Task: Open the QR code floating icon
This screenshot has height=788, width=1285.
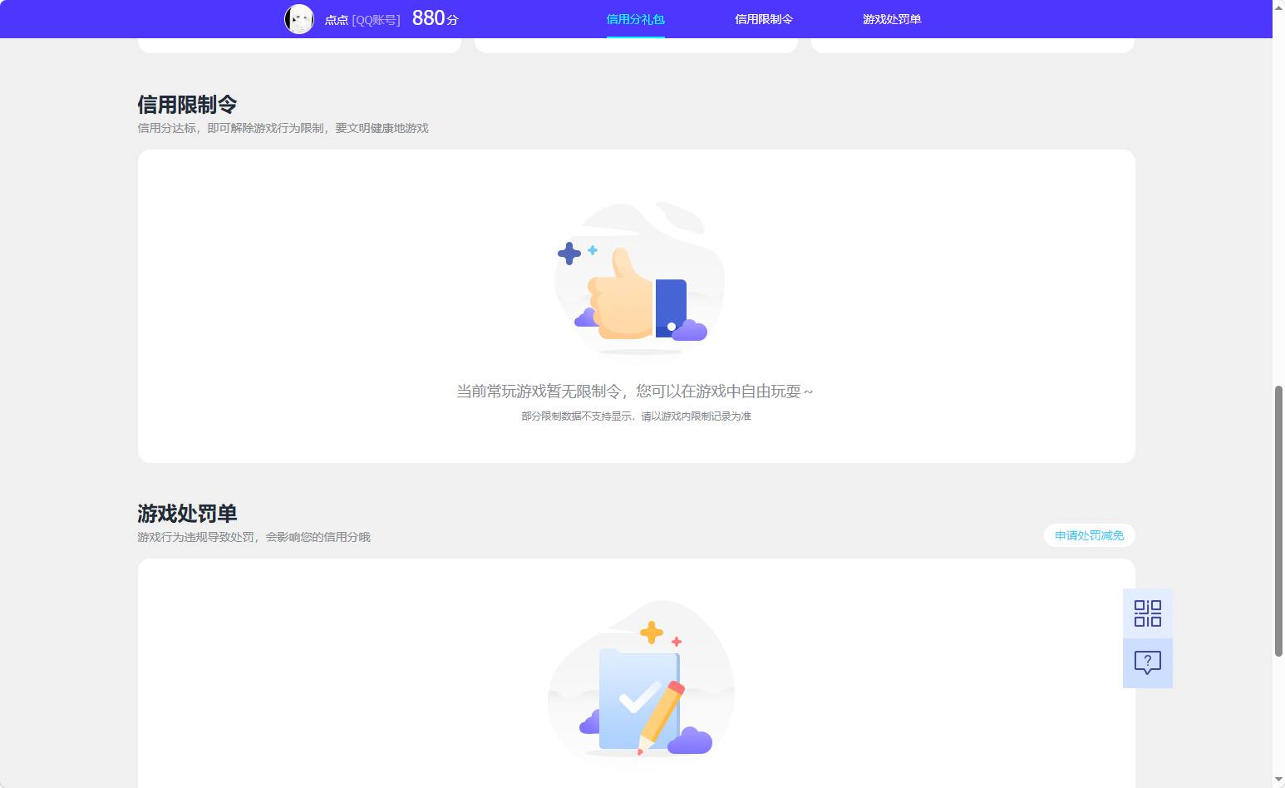Action: coord(1148,613)
